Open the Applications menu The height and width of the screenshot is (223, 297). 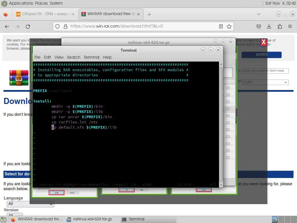(21, 3)
